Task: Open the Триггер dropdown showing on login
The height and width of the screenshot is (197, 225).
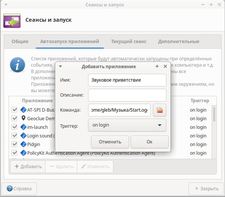Action: [x=127, y=125]
